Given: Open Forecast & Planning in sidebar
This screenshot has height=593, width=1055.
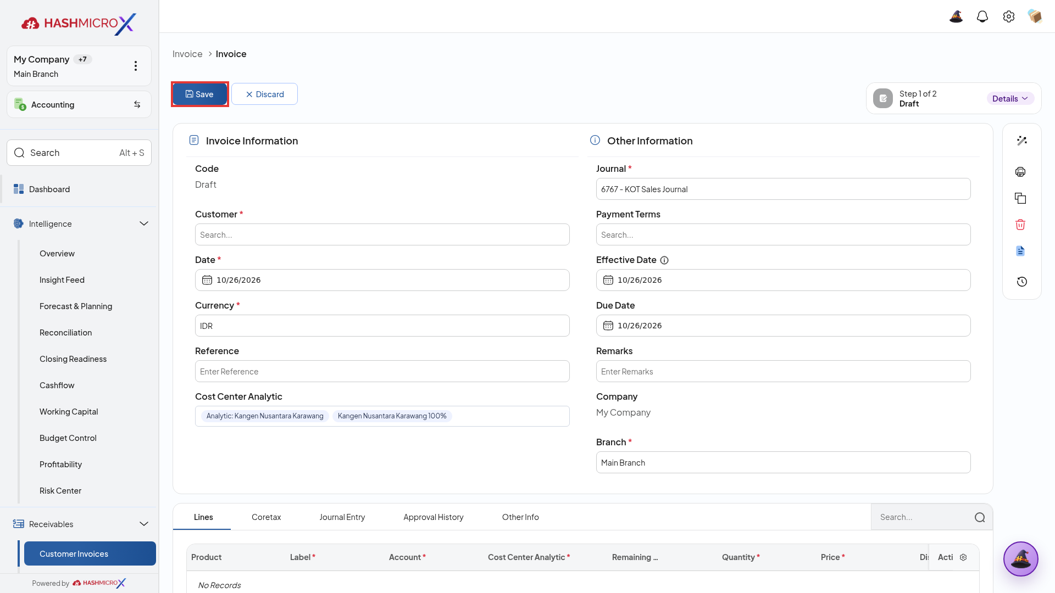Looking at the screenshot, I should 76,306.
